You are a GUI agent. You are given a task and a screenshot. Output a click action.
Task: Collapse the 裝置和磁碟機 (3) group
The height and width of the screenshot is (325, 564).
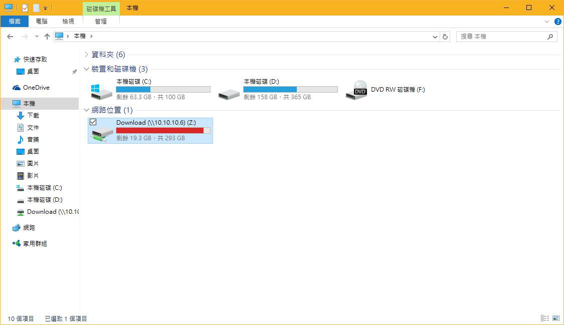point(87,69)
